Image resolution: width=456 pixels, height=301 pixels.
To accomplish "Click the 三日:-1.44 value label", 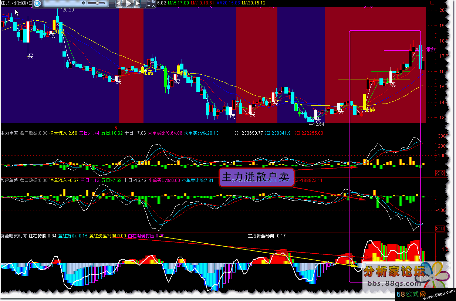I will [x=89, y=133].
